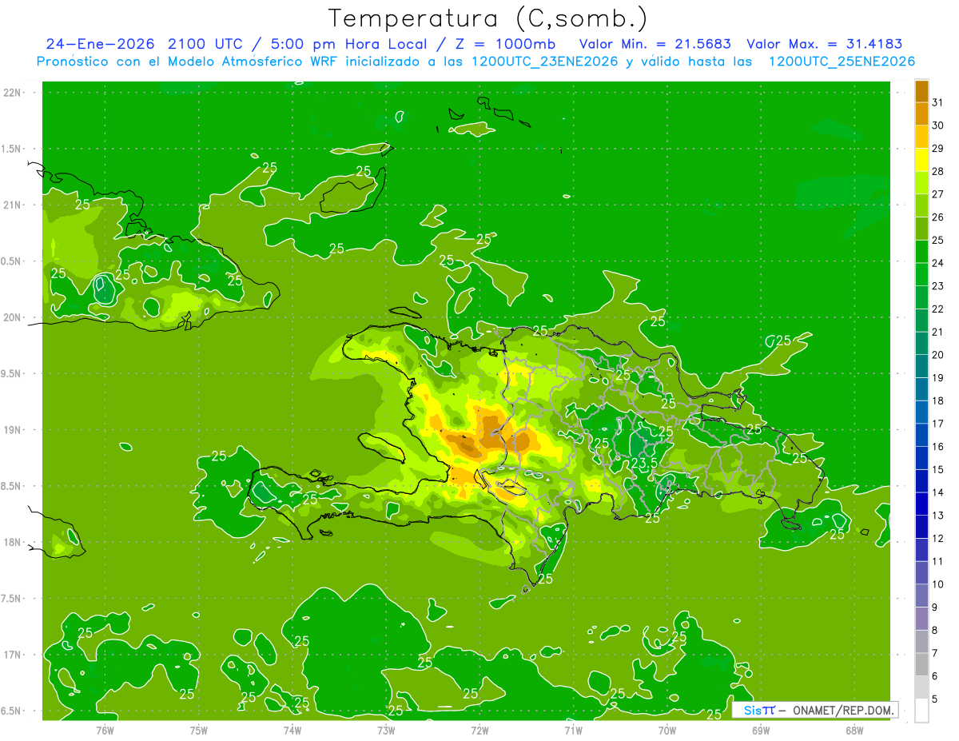Screen dimensions: 959x741
Task: Click the 73W longitude axis label
Action: point(386,731)
